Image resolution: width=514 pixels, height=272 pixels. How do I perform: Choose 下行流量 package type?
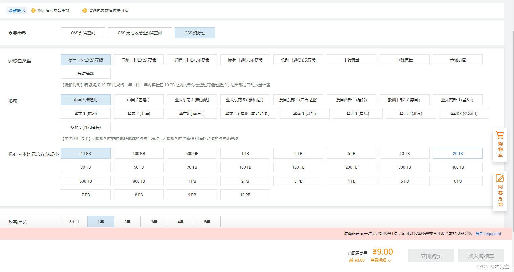point(352,60)
